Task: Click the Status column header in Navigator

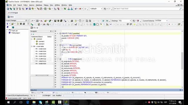Action: click(x=49, y=37)
